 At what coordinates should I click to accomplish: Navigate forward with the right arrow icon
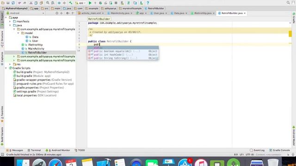64,3
